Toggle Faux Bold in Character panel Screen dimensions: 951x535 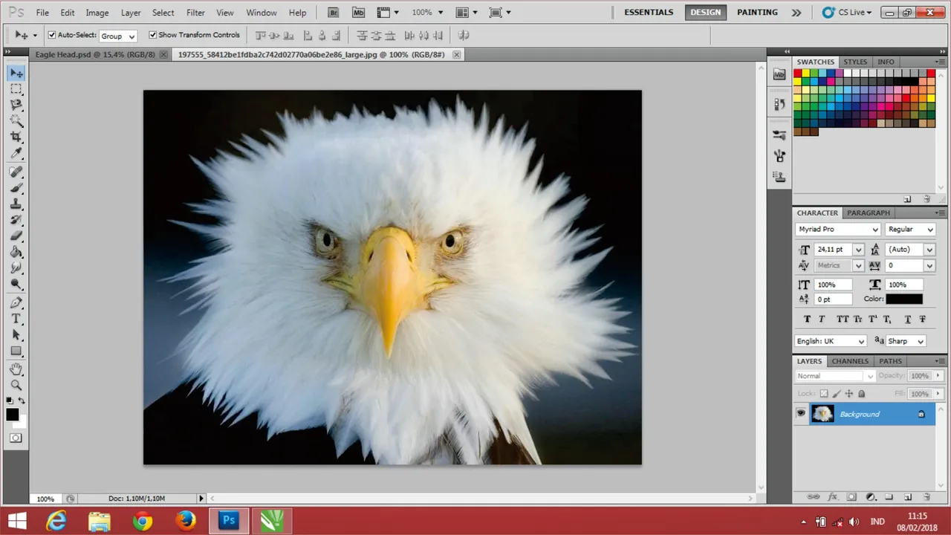[x=808, y=320]
